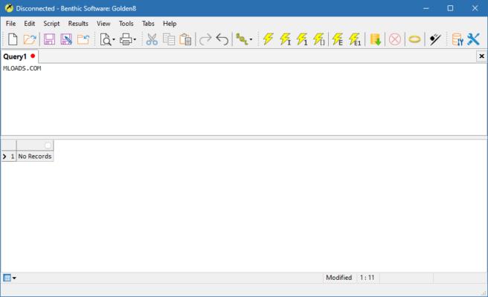The image size is (488, 297).
Task: Select row 1 in the results grid
Action: click(9, 156)
